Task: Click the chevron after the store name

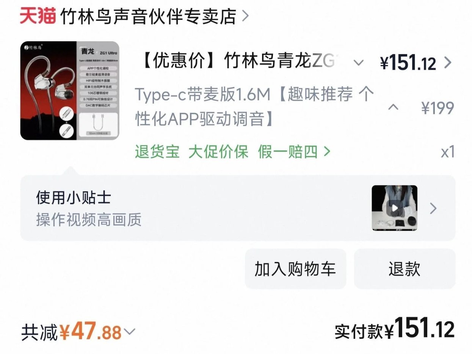Action: pyautogui.click(x=245, y=16)
